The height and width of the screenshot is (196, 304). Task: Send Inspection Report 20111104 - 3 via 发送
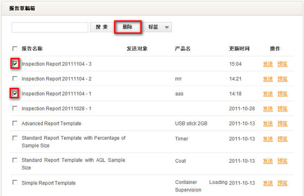tap(268, 64)
